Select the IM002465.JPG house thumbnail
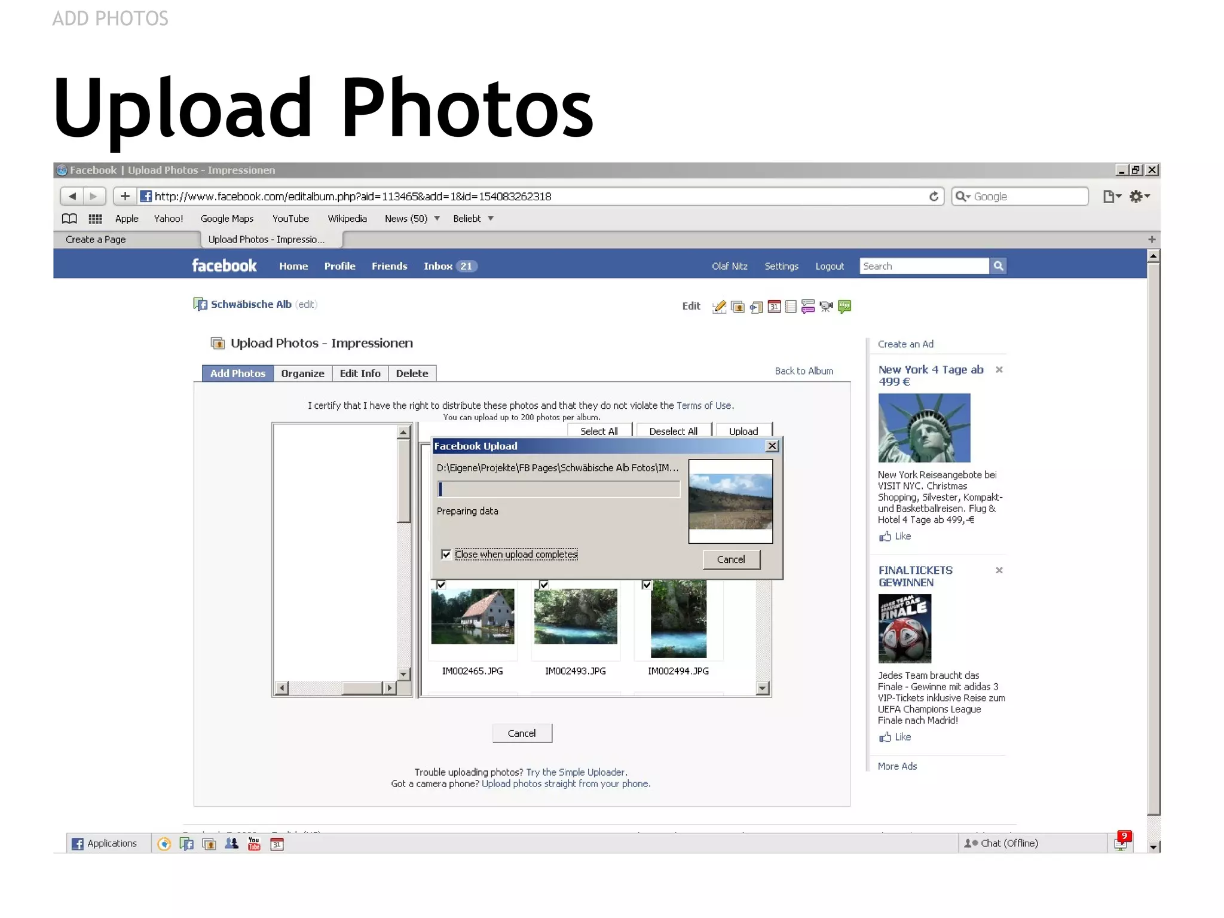This screenshot has height=918, width=1224. coord(473,616)
